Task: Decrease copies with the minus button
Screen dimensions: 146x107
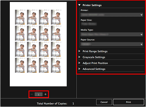Action: click(32, 94)
